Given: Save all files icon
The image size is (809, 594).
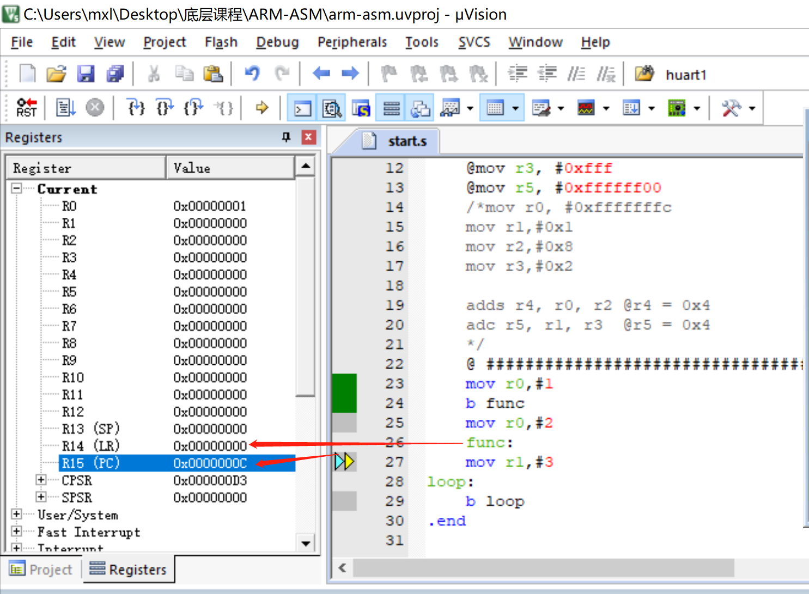Looking at the screenshot, I should click(x=115, y=74).
